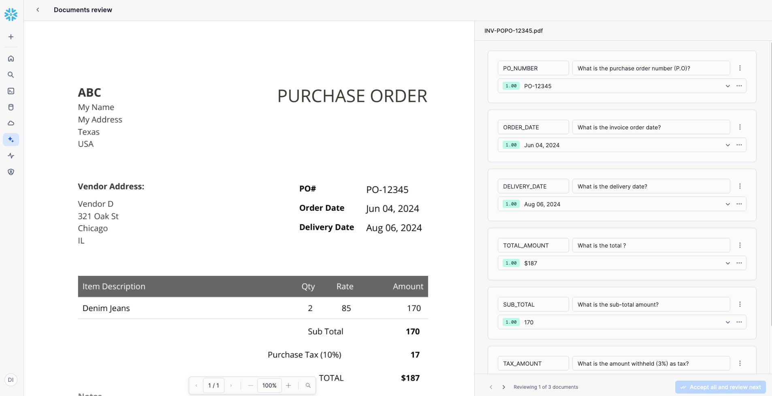The width and height of the screenshot is (772, 396).
Task: Open the Monitoring activity icon
Action: 11,156
